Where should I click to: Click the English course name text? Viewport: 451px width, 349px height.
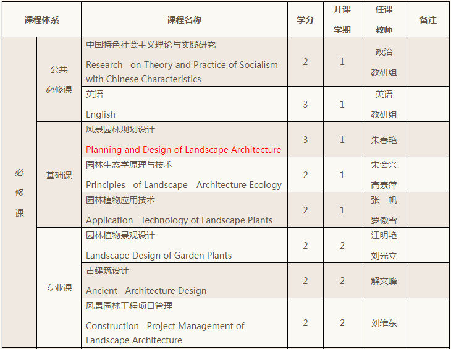tap(100, 114)
